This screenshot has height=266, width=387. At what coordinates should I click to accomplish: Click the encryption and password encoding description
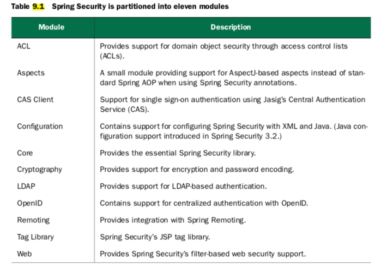pyautogui.click(x=197, y=170)
